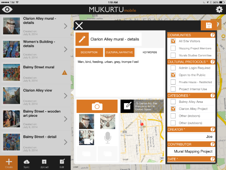Close the item detail panel with X
226x170 pixels.
click(x=79, y=26)
